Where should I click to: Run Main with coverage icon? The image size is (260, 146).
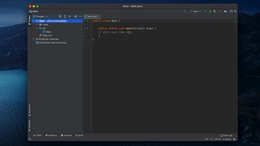[x=215, y=11]
